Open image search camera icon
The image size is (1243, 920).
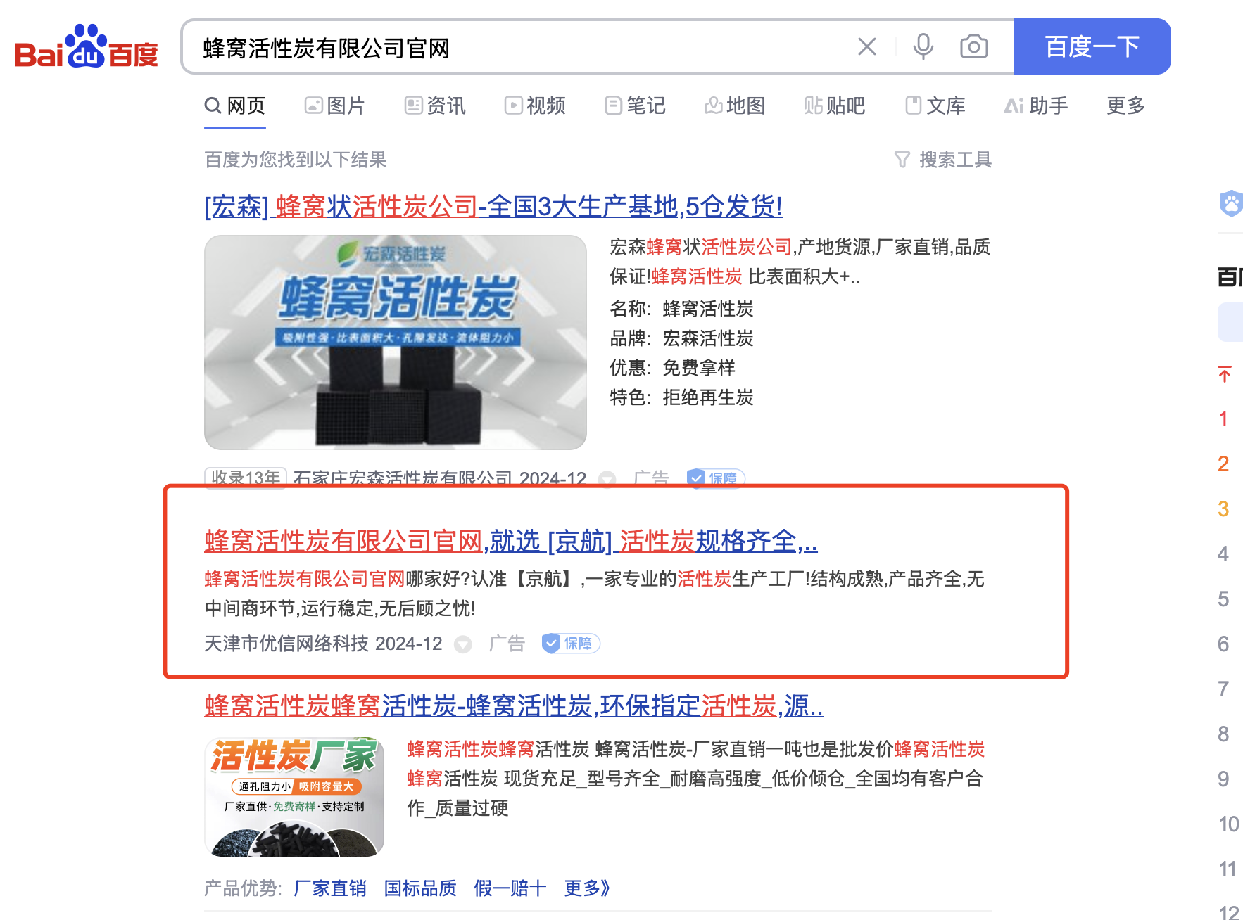click(x=974, y=47)
